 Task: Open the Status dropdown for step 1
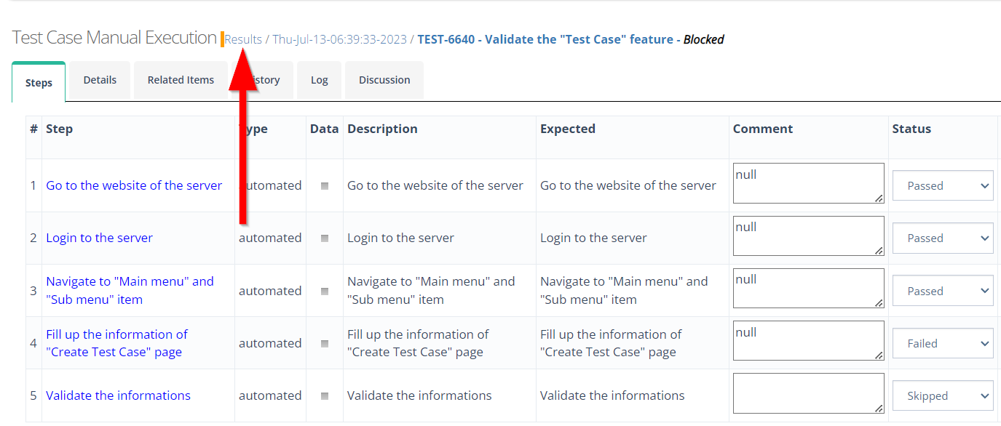coord(943,186)
